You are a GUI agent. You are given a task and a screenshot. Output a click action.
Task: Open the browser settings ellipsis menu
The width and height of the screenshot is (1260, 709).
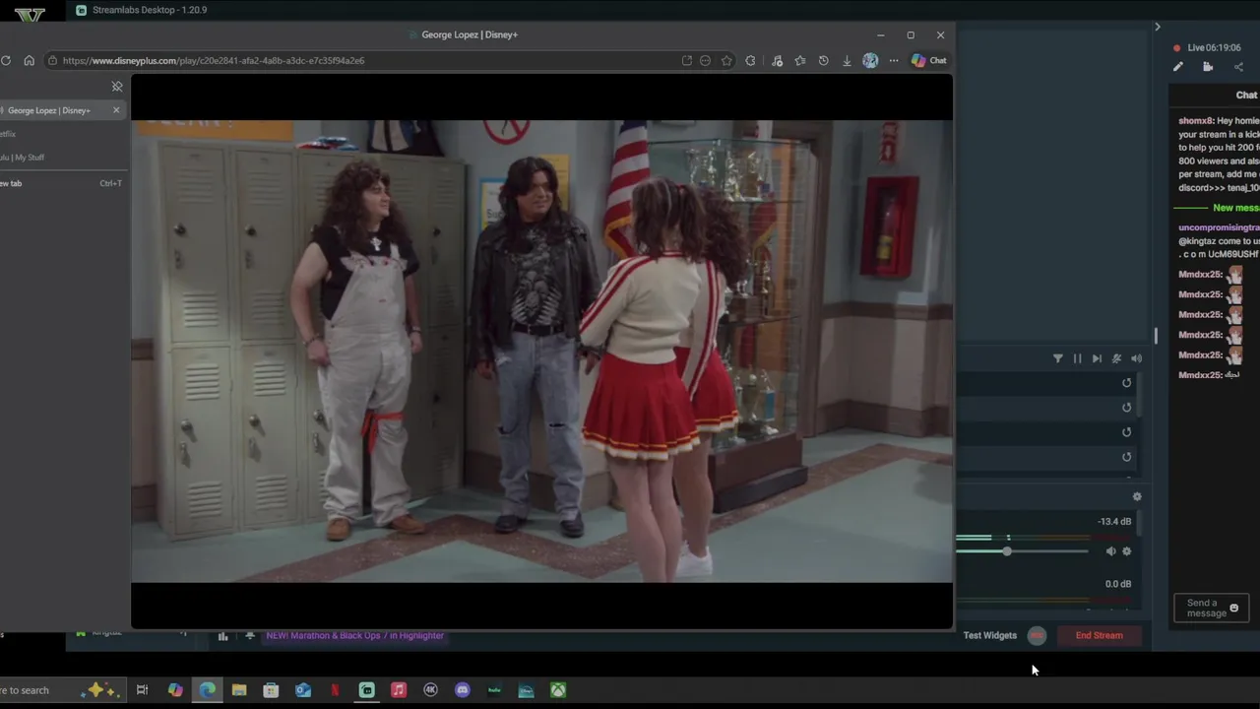tap(894, 60)
